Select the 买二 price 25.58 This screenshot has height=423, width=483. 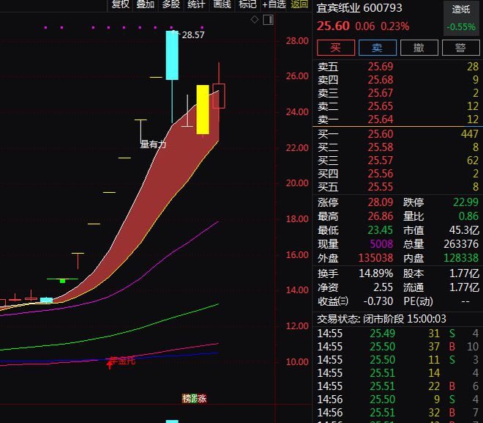click(381, 147)
